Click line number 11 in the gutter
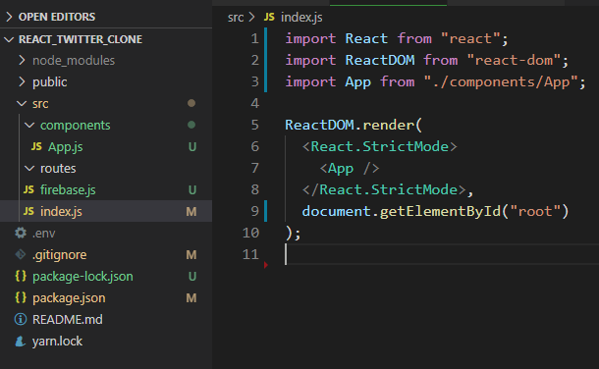The width and height of the screenshot is (599, 369). 250,254
